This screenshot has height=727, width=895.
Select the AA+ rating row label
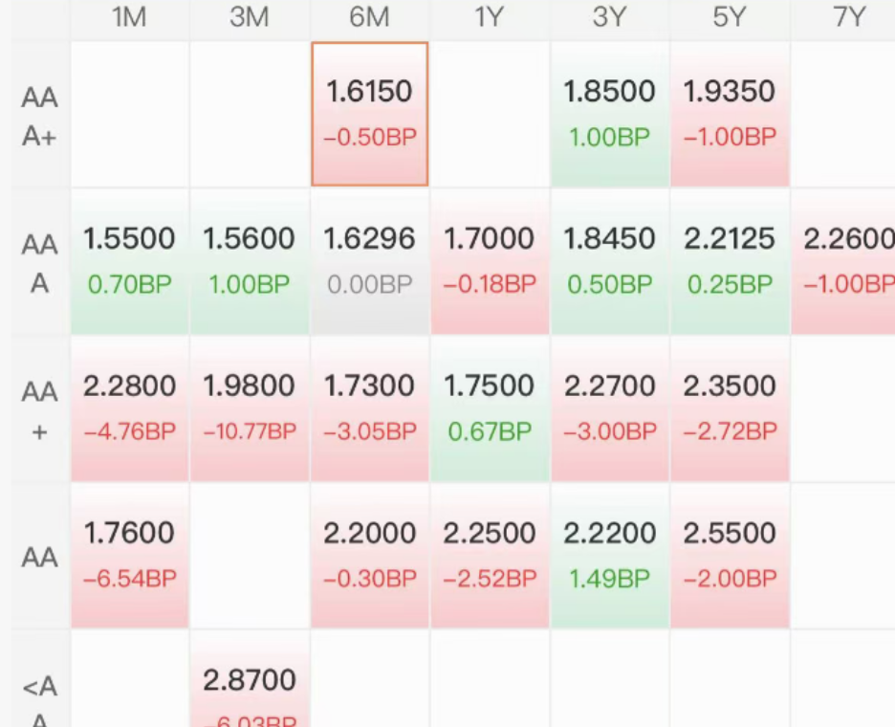pos(39,411)
